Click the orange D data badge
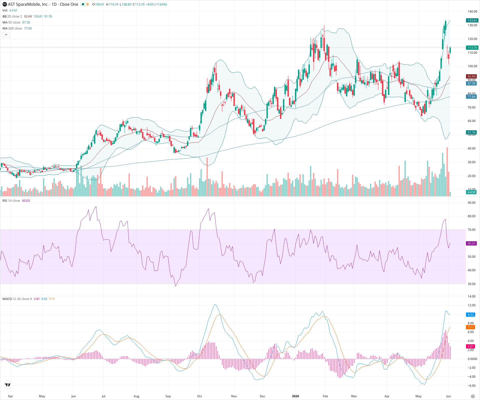The width and height of the screenshot is (480, 400). [87, 4]
